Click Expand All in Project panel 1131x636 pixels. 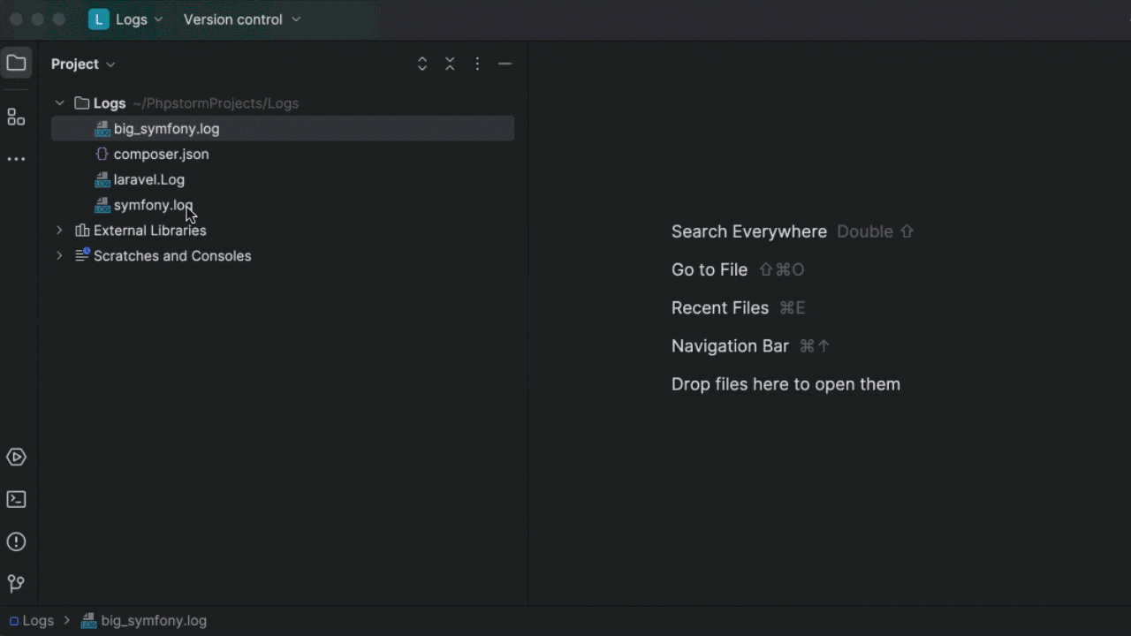click(422, 64)
